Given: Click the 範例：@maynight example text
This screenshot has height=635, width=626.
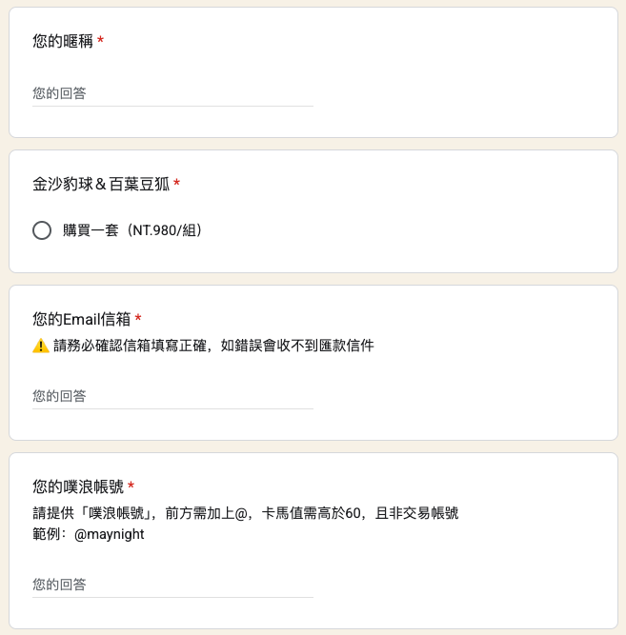Looking at the screenshot, I should [89, 534].
